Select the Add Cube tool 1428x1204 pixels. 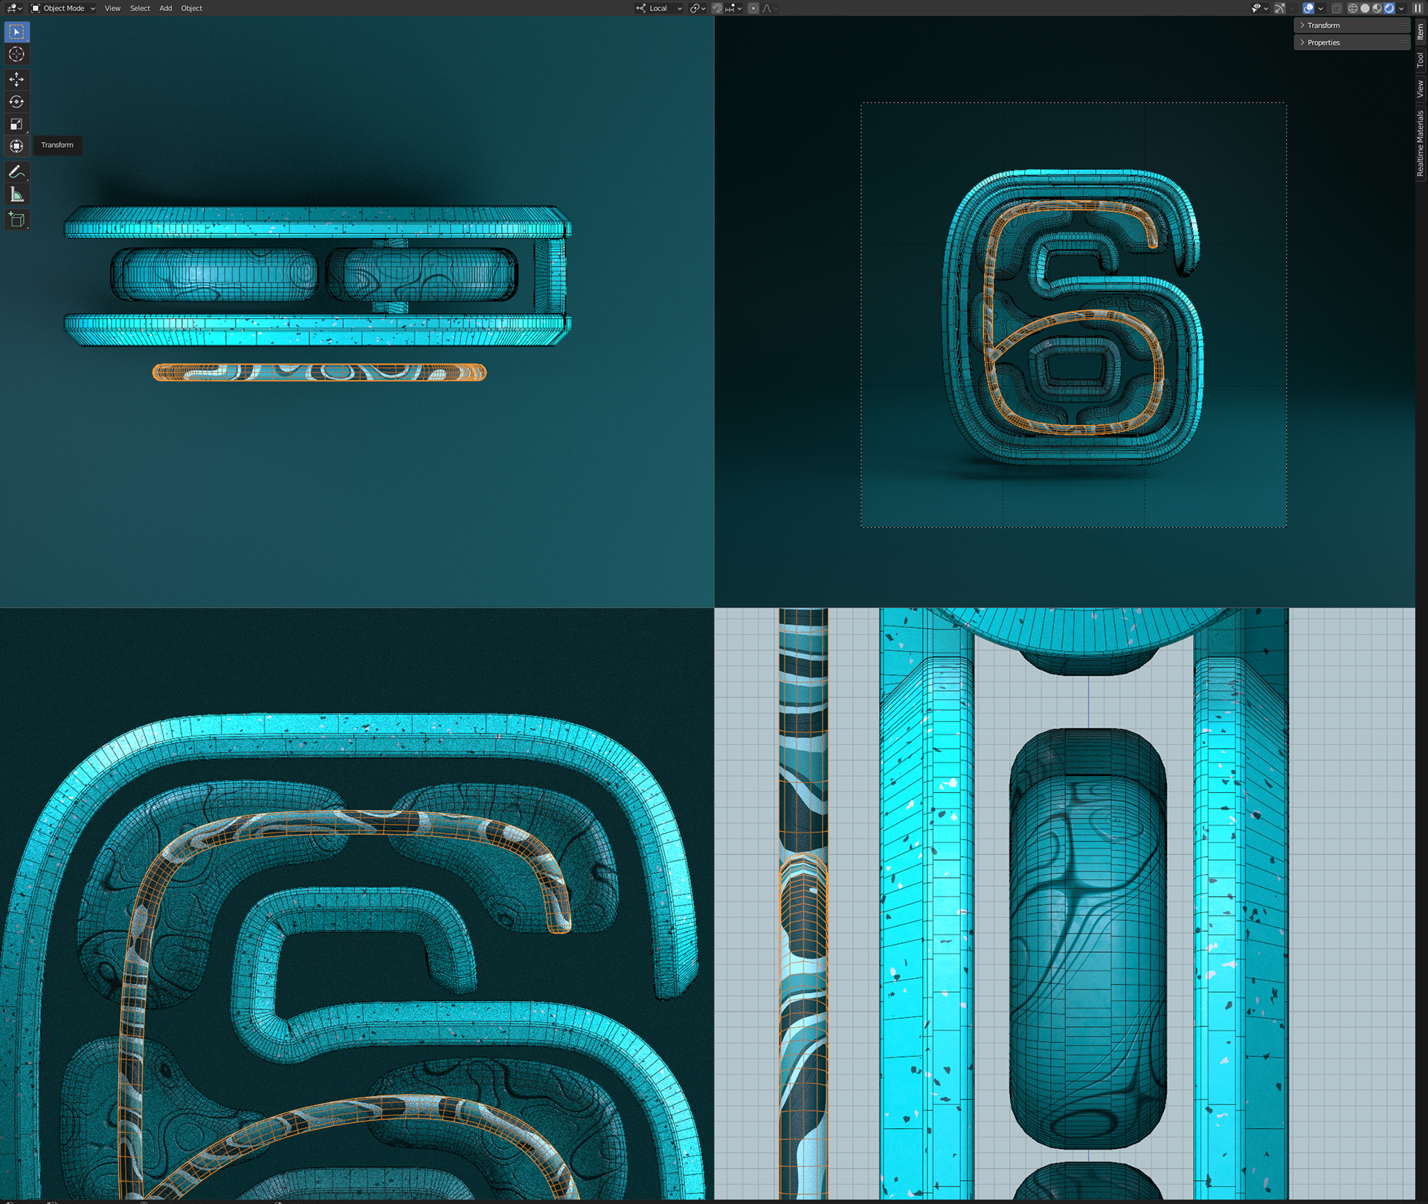pyautogui.click(x=16, y=219)
